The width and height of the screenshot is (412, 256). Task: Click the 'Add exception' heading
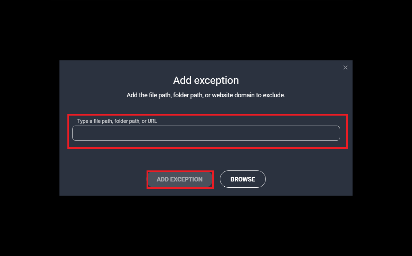206,80
